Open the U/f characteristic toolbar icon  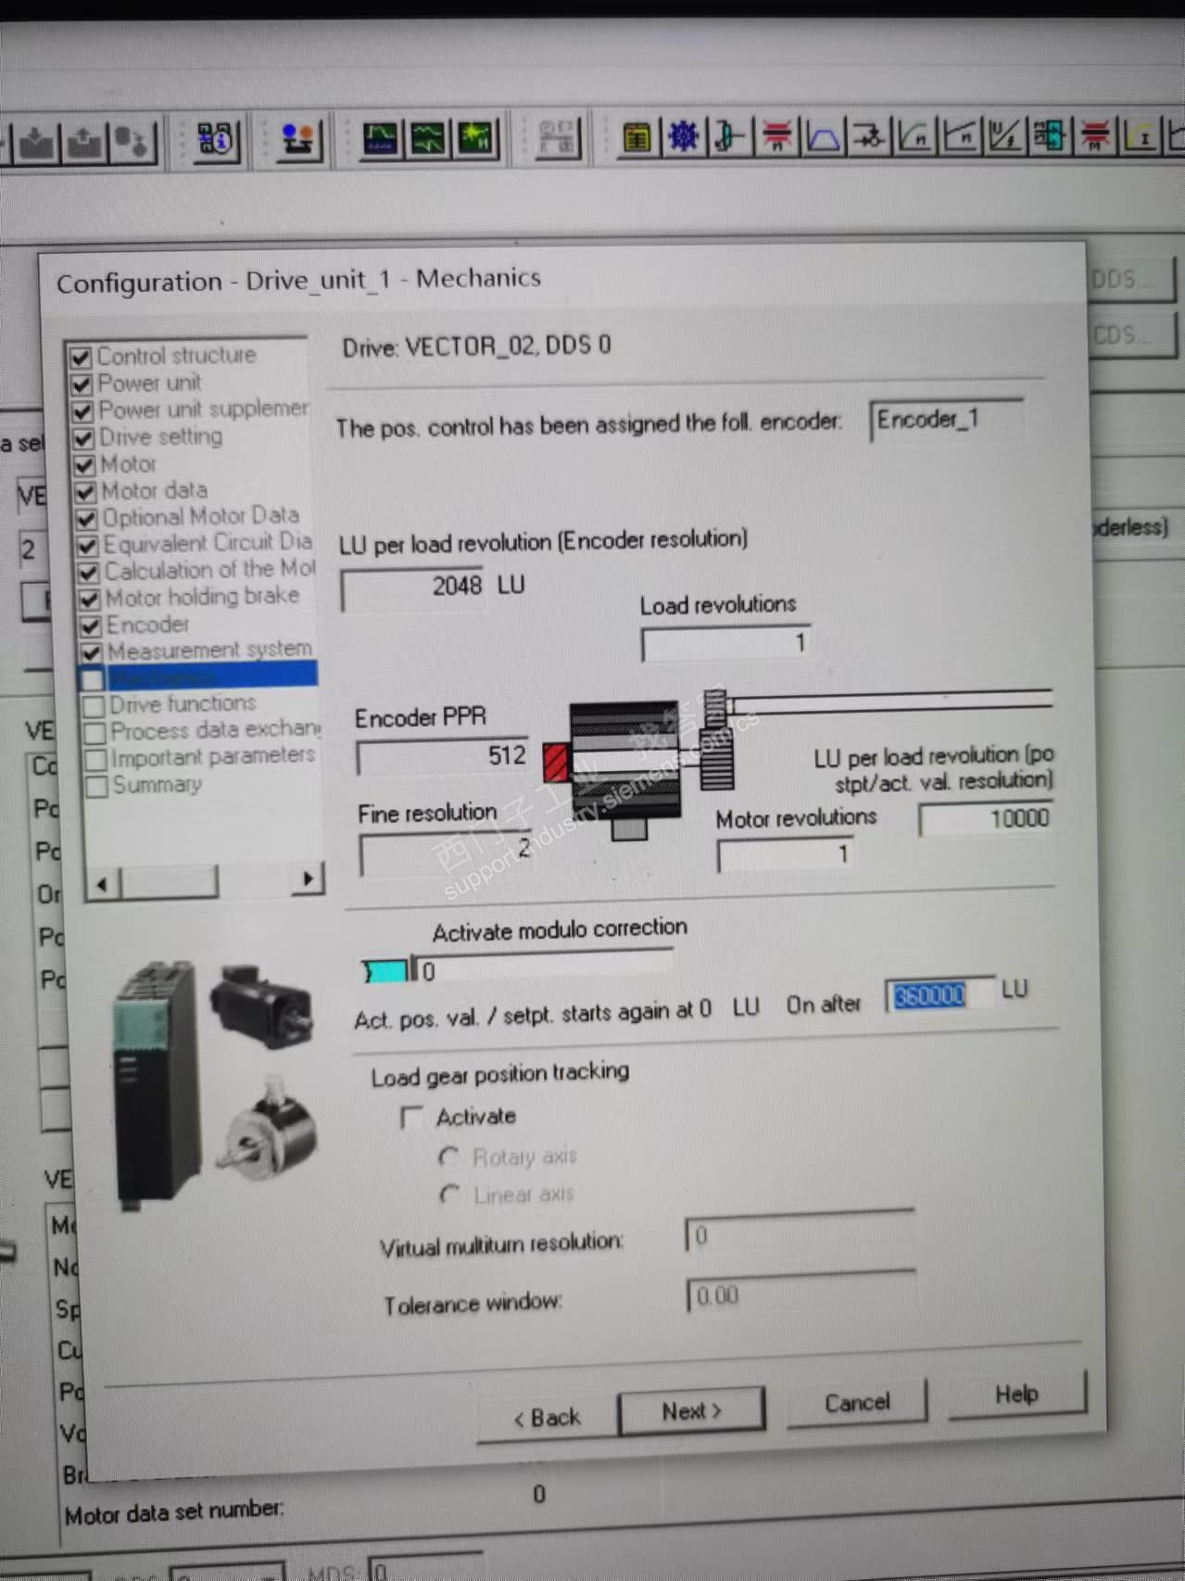coord(1005,137)
